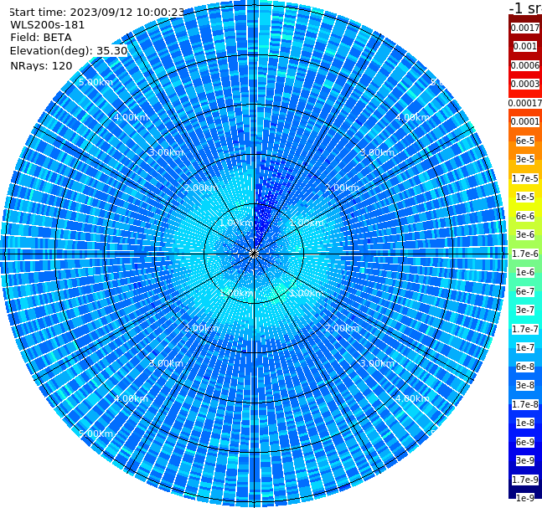542x508 pixels.
Task: Click the Field: BETA label
Action: pos(41,38)
